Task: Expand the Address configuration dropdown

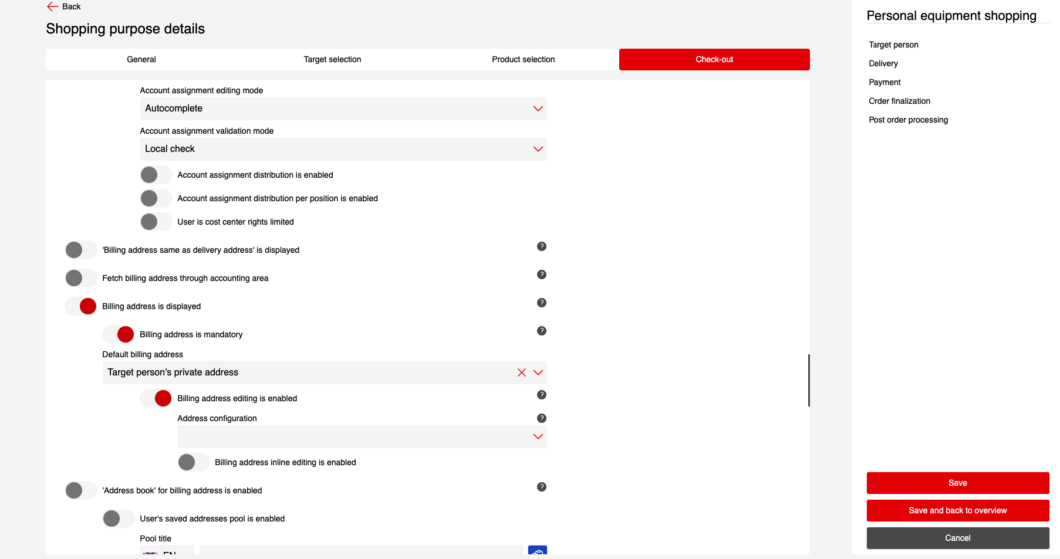Action: click(x=537, y=436)
